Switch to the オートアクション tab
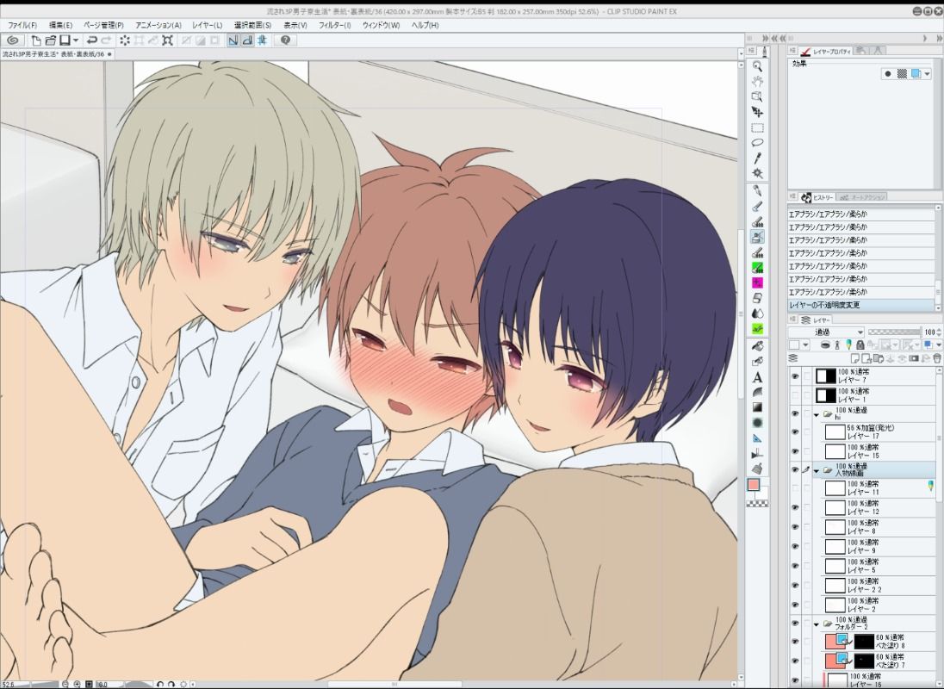Image resolution: width=944 pixels, height=689 pixels. click(863, 197)
